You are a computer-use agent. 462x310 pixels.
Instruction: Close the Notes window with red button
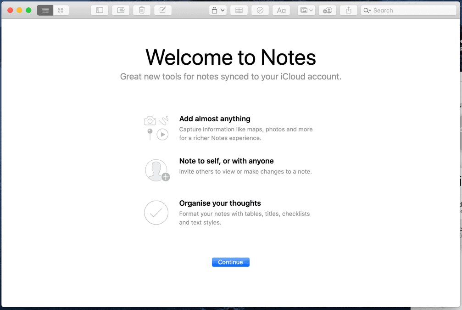(10, 10)
